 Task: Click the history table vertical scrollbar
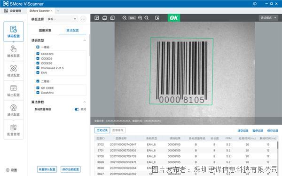point(278,145)
